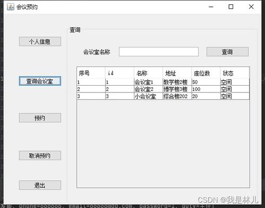Click the 状态 column header
The height and width of the screenshot is (208, 265).
tap(235, 73)
